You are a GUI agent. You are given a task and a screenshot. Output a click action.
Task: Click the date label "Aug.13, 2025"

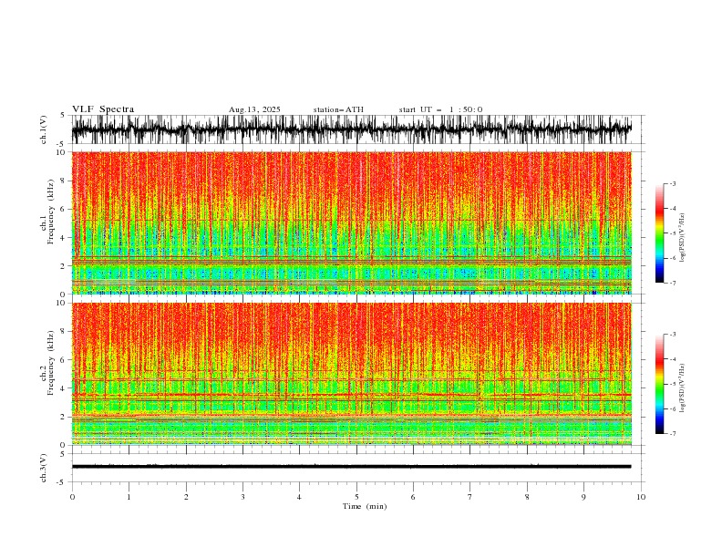click(x=254, y=109)
